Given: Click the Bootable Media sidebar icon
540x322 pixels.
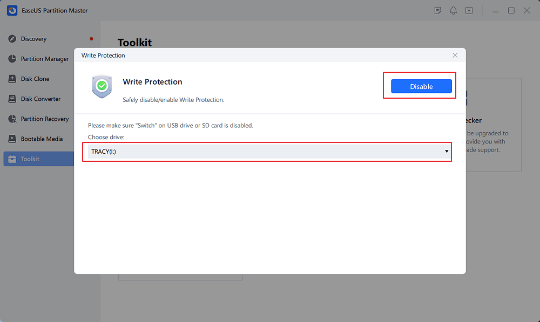Looking at the screenshot, I should (12, 139).
